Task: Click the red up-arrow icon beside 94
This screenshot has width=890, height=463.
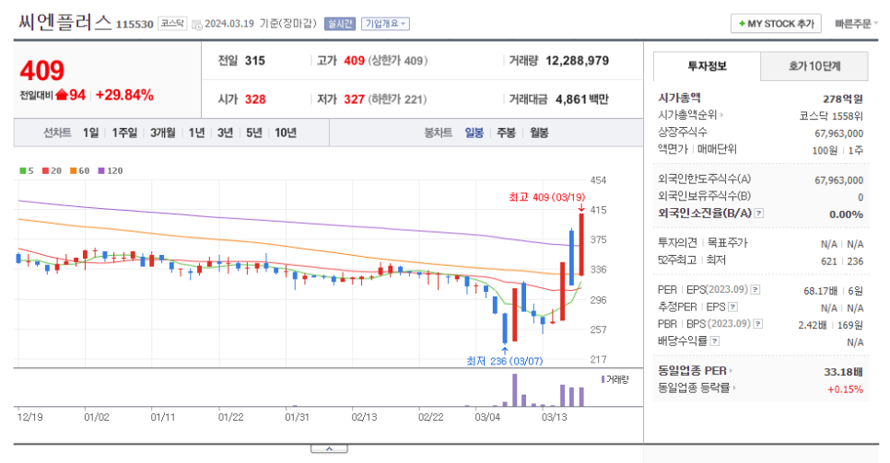Action: point(62,95)
